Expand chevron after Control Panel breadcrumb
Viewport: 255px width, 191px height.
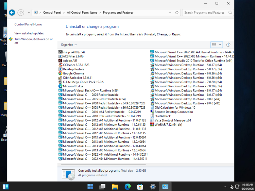tap(64, 13)
